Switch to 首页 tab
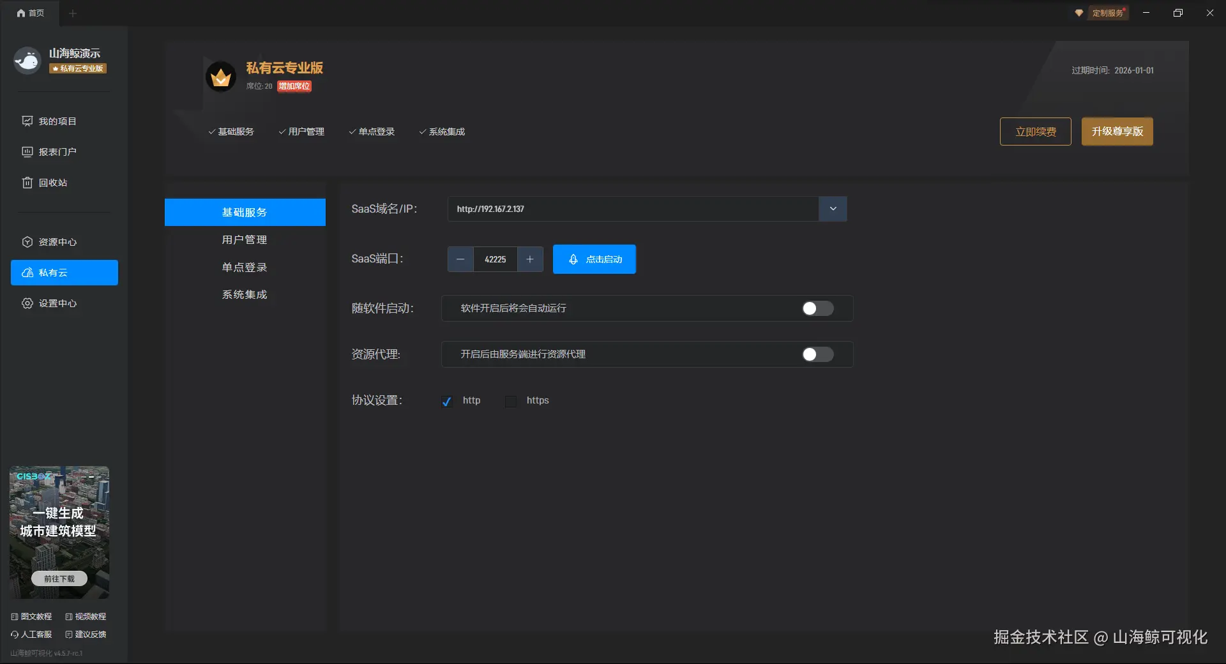Image resolution: width=1226 pixels, height=664 pixels. coord(30,13)
